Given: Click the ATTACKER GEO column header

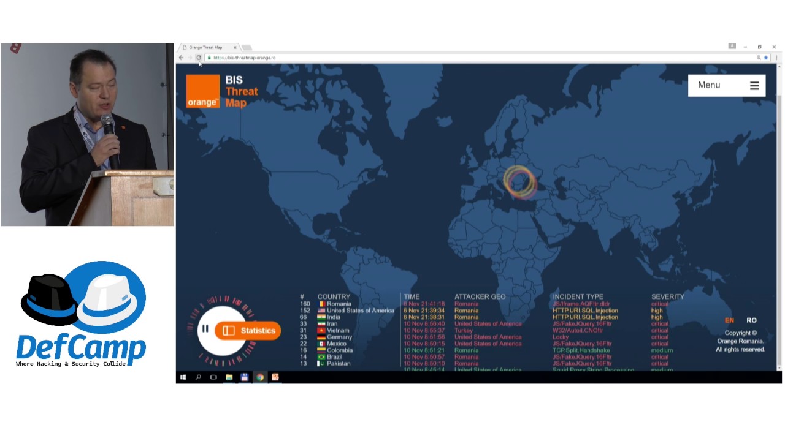Looking at the screenshot, I should pyautogui.click(x=480, y=296).
